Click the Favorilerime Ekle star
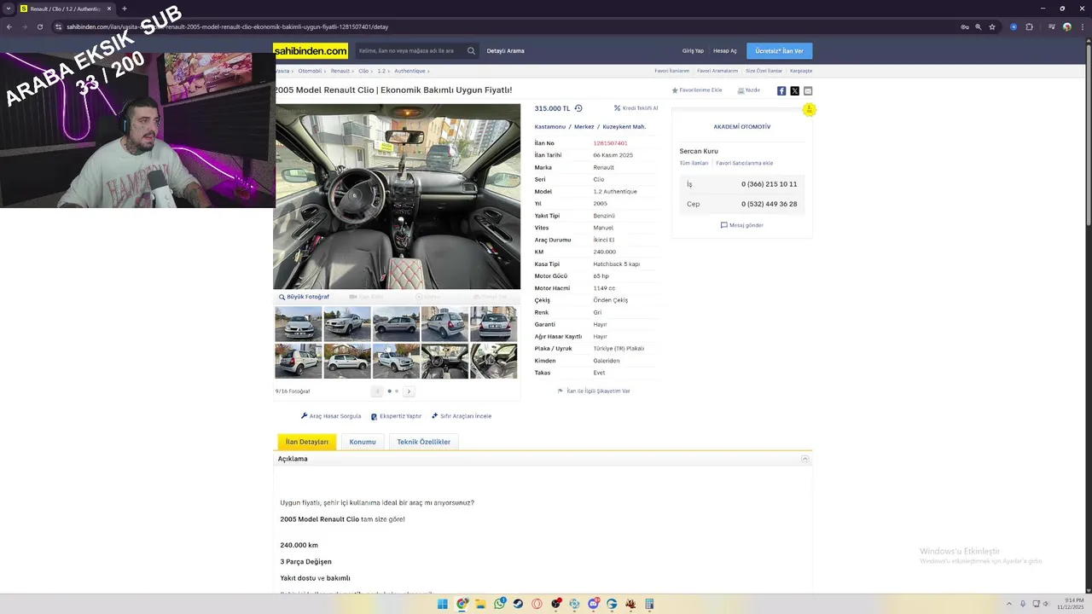 (675, 90)
